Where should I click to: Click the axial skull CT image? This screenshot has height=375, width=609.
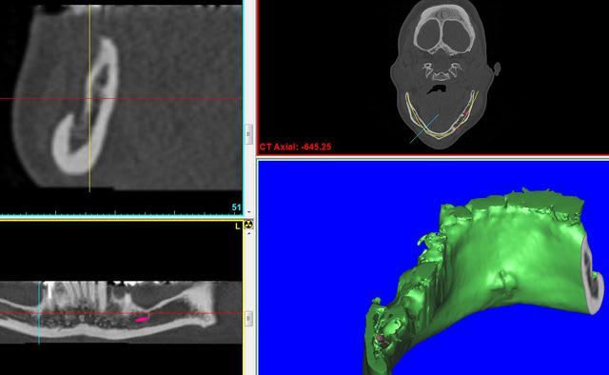click(x=442, y=74)
